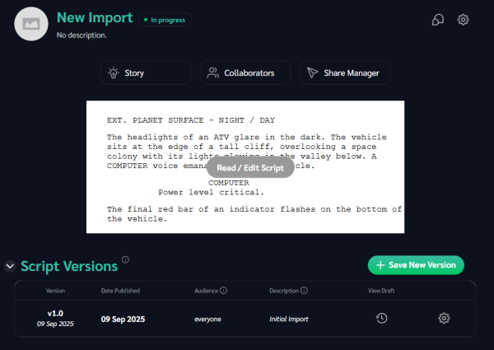Click the Audience column info icon

point(223,291)
